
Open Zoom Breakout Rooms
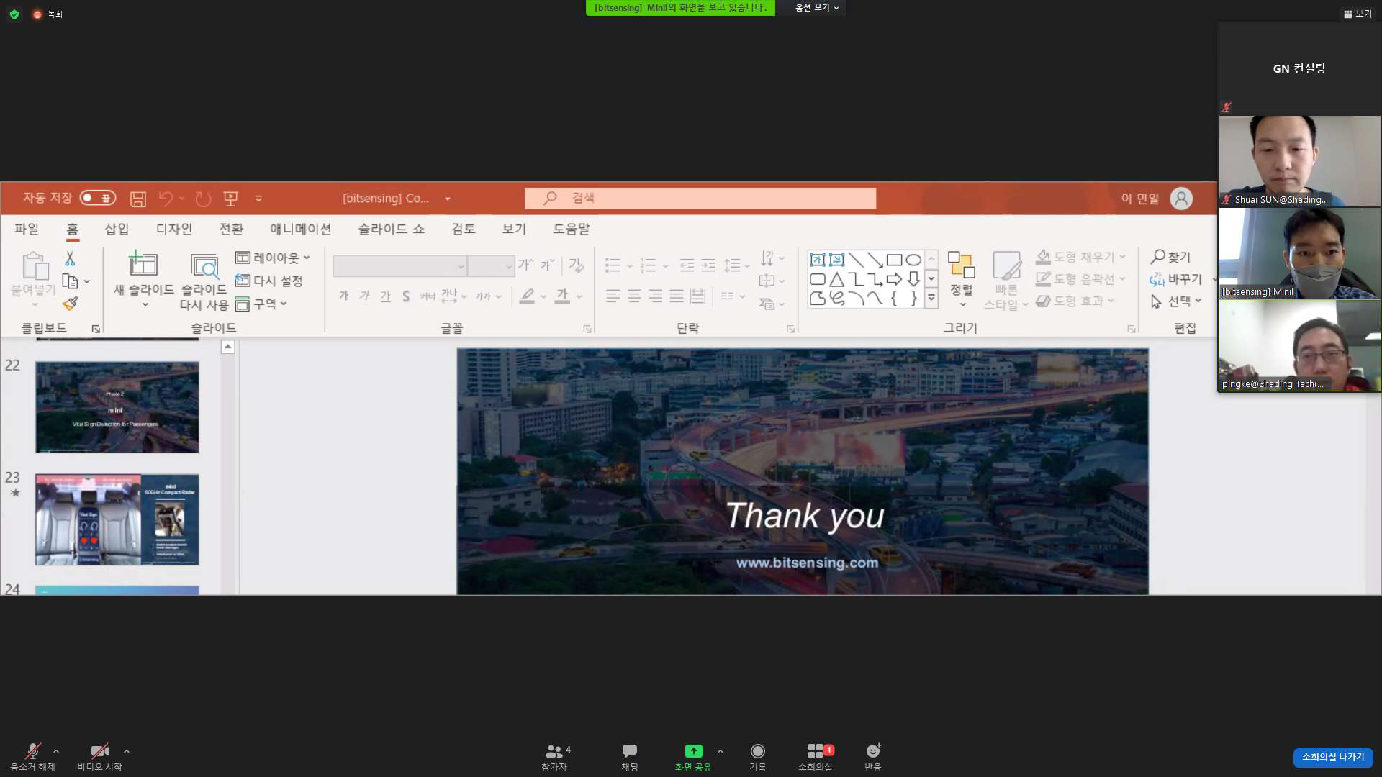point(815,758)
